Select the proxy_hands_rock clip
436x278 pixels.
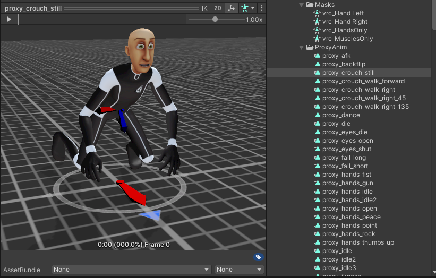point(349,234)
